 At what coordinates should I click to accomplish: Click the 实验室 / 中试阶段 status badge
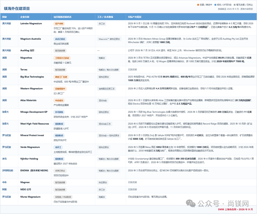[x=63, y=197]
